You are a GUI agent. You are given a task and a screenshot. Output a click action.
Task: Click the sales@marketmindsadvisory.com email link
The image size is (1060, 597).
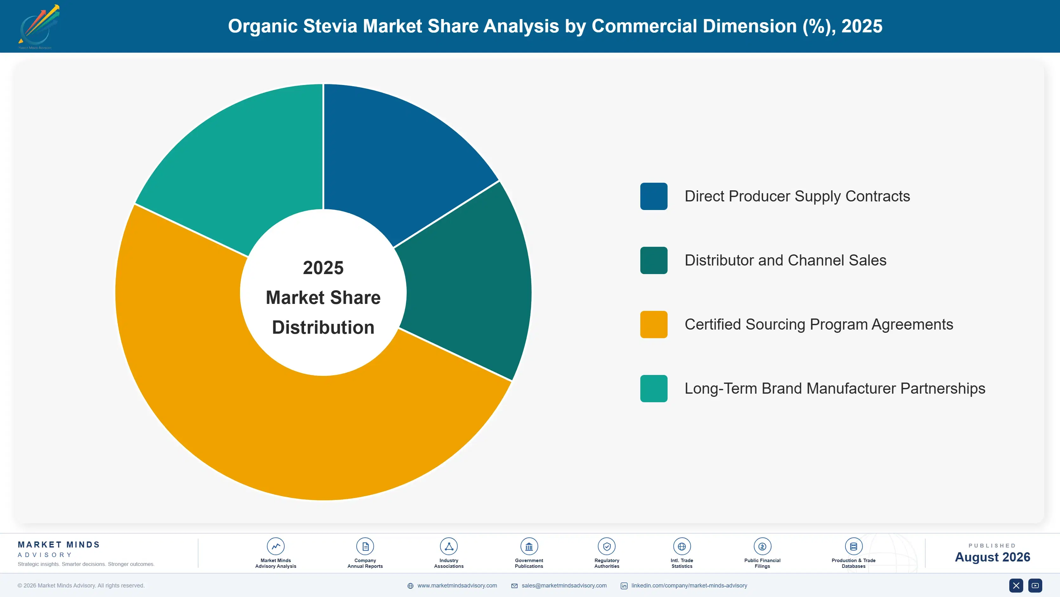pyautogui.click(x=564, y=586)
